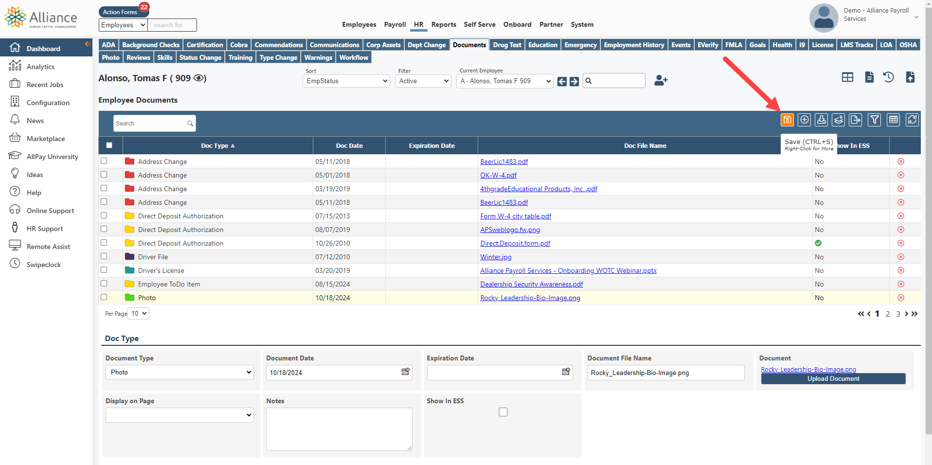The image size is (932, 465).
Task: Open the Document Type Photo dropdown
Action: [179, 372]
